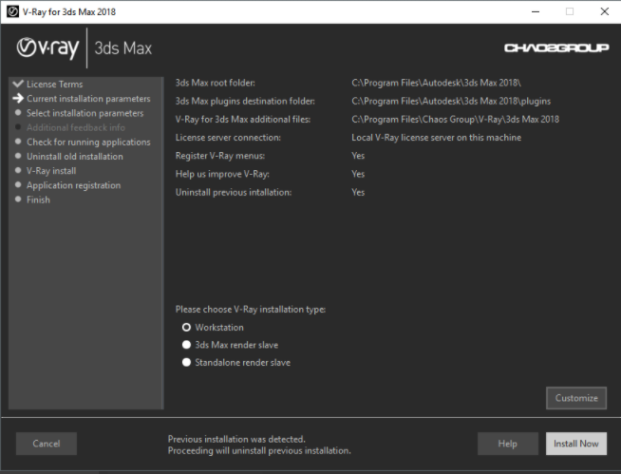
Task: Click the Yes value for Help us improve V-Ray
Action: pos(358,174)
